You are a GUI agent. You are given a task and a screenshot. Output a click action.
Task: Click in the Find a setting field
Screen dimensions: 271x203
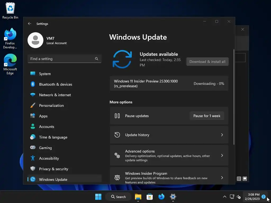pyautogui.click(x=65, y=59)
